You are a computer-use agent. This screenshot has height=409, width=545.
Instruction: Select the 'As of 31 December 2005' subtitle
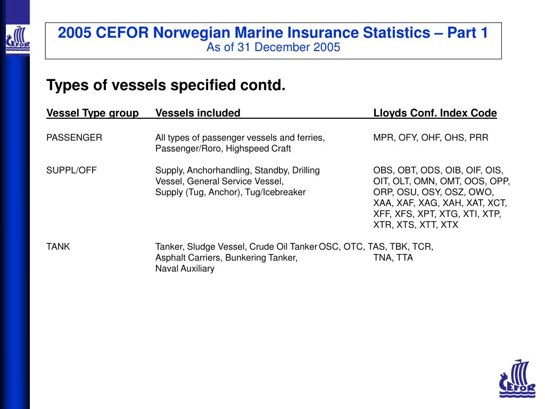(273, 47)
